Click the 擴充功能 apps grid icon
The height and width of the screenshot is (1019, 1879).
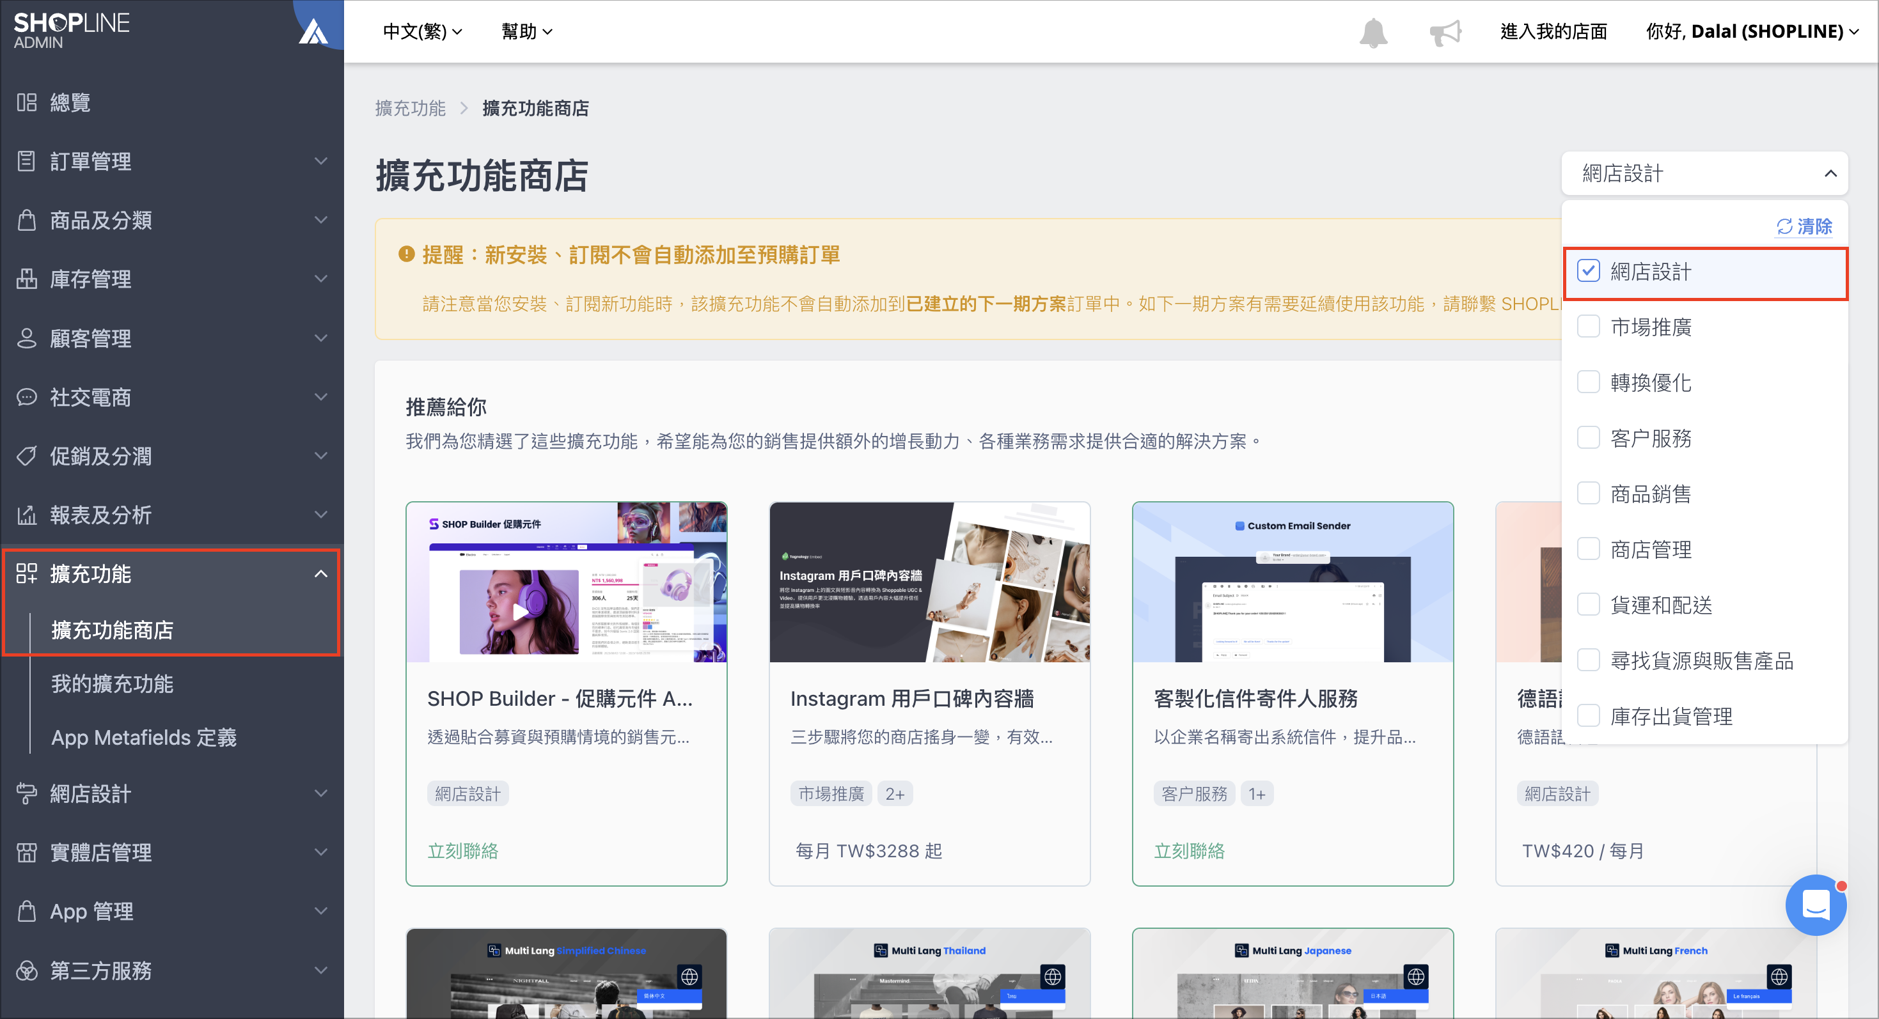[27, 573]
